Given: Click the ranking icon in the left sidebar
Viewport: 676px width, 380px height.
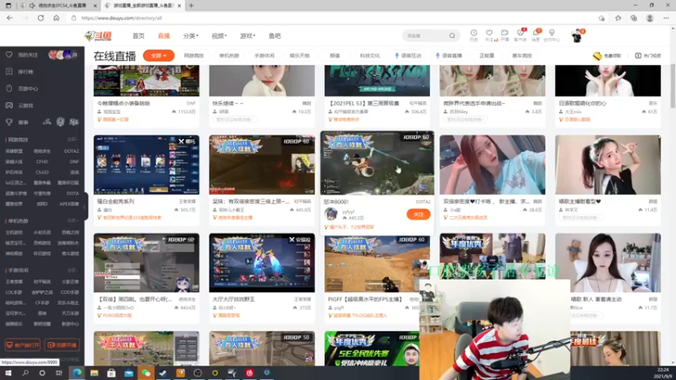Looking at the screenshot, I should [9, 72].
